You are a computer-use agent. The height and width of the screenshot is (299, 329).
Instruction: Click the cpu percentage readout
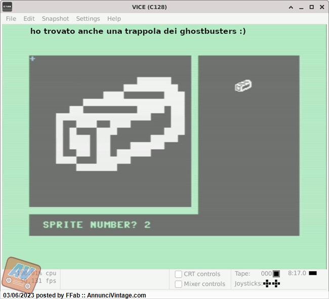point(37,273)
